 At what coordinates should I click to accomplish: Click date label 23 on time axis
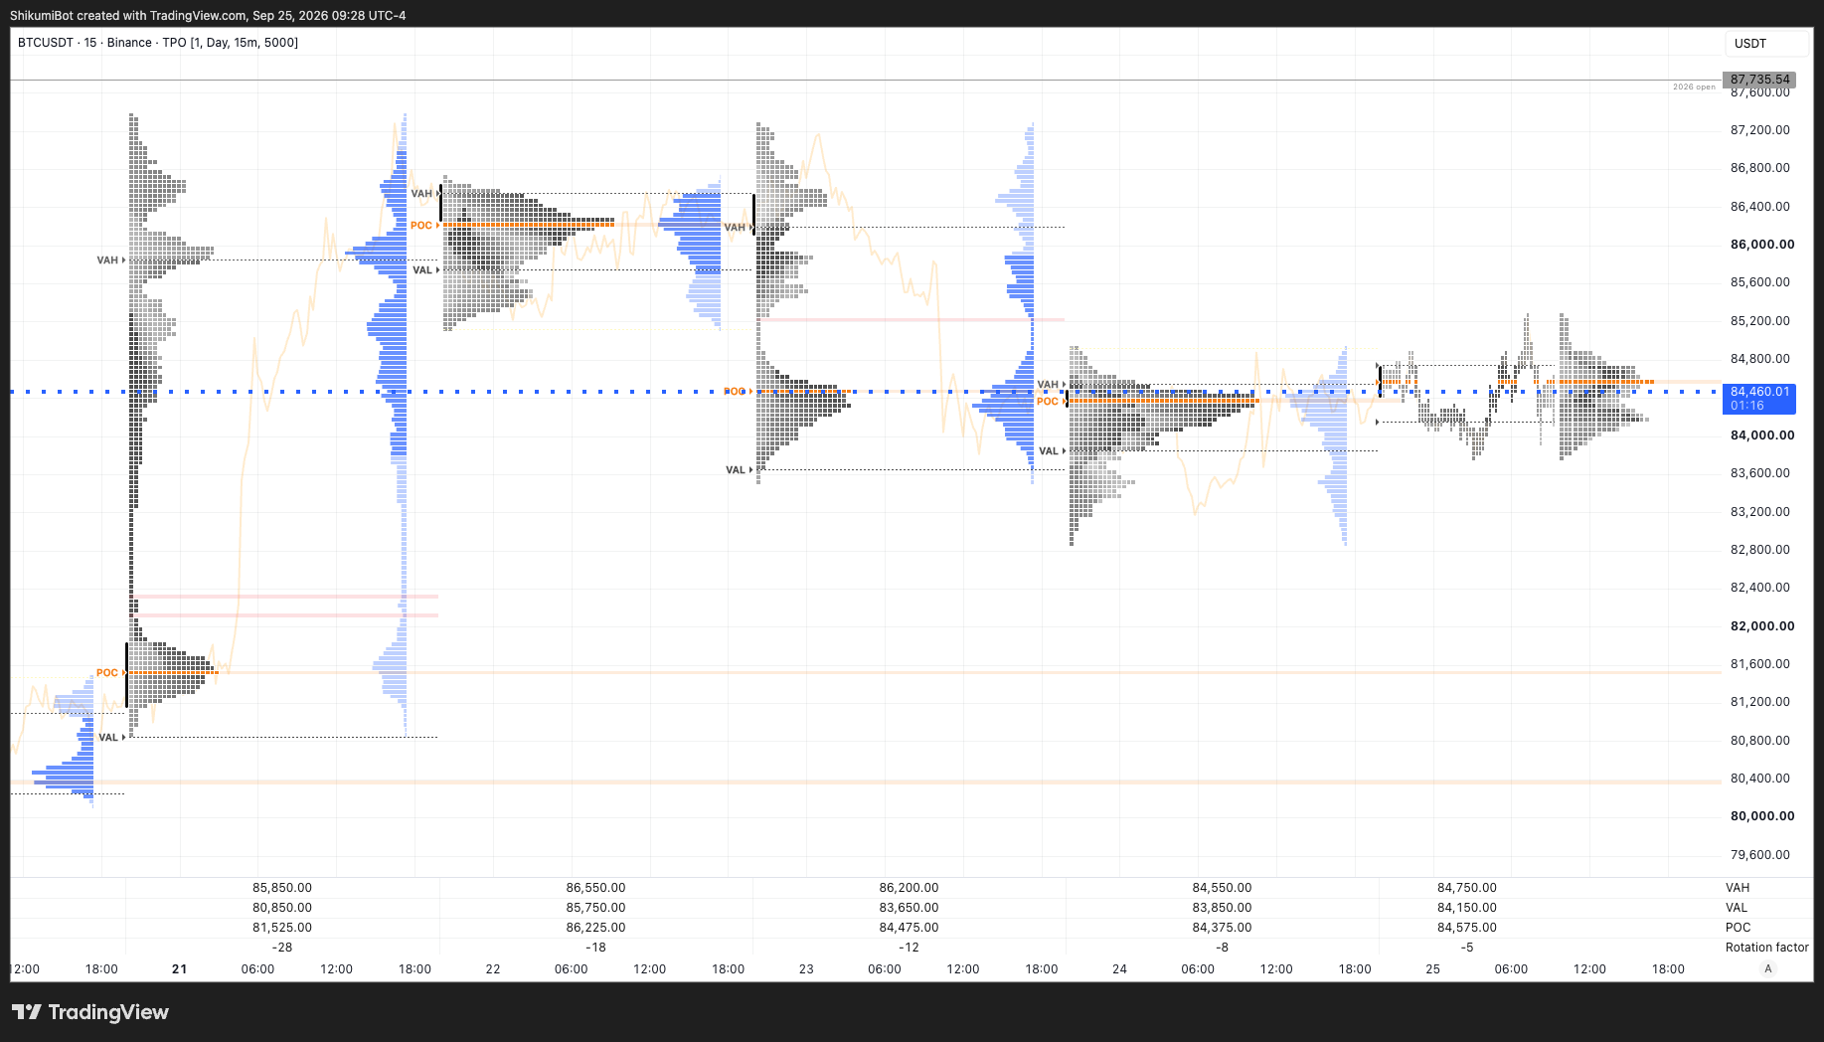tap(806, 968)
